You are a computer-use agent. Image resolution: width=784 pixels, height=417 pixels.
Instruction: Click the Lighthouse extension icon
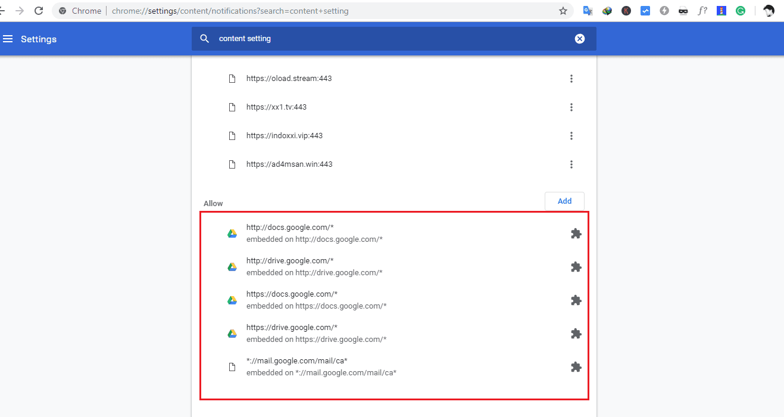tap(721, 11)
